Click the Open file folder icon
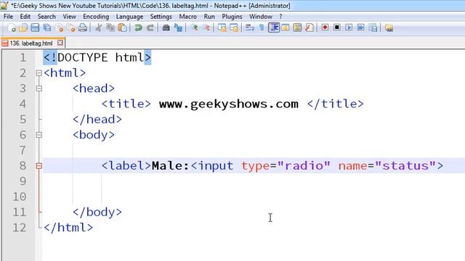The width and height of the screenshot is (465, 261). tap(23, 28)
